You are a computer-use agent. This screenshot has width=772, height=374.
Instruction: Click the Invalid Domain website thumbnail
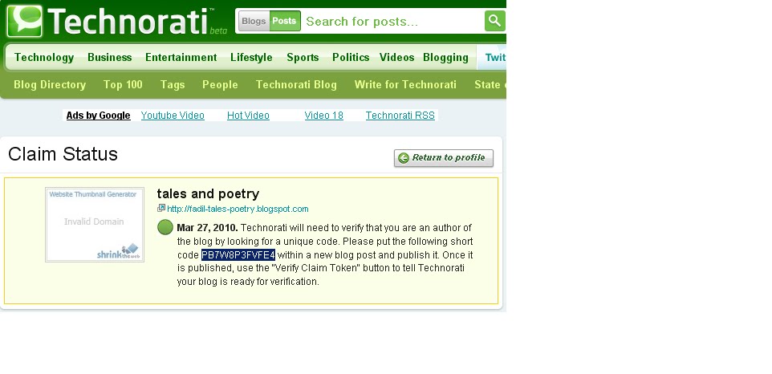(x=95, y=225)
